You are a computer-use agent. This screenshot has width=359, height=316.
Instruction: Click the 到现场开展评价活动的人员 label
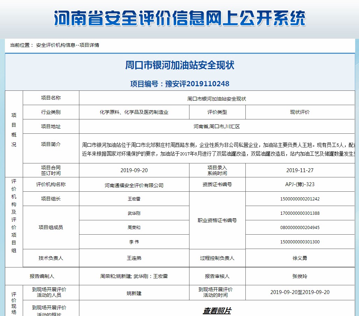click(x=49, y=292)
